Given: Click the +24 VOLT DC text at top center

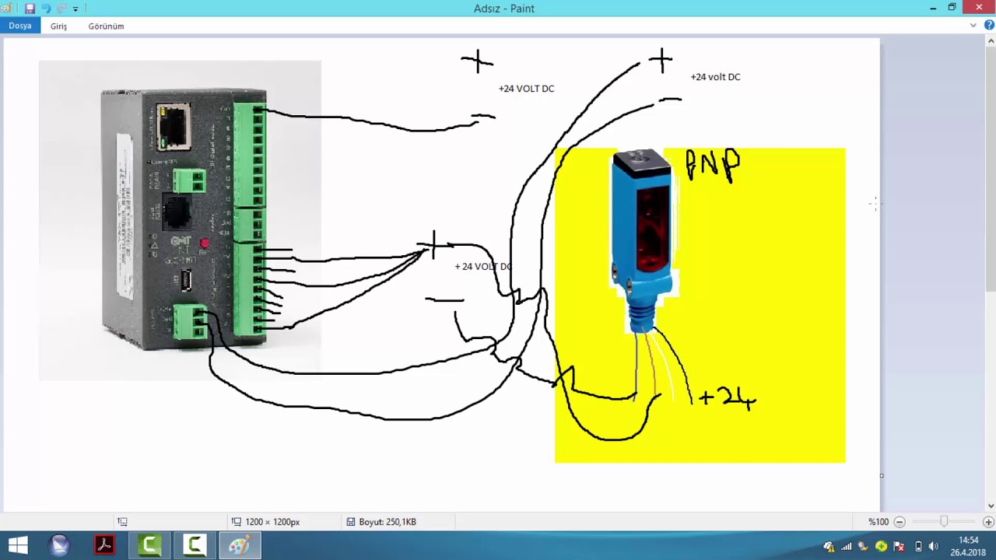Looking at the screenshot, I should click(x=526, y=89).
